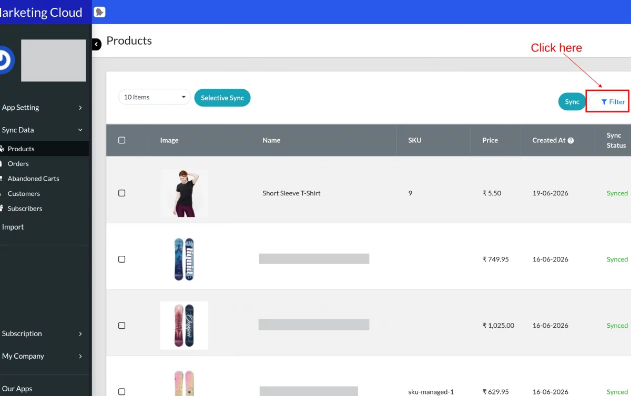Click the pink Oxygen snowboard thumbnail

point(184,326)
